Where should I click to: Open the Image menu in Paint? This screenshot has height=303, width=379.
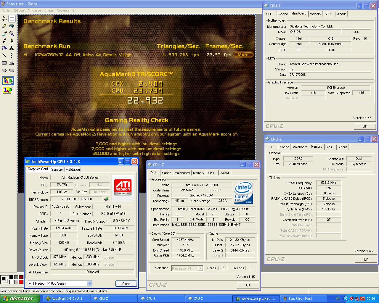pyautogui.click(x=49, y=10)
